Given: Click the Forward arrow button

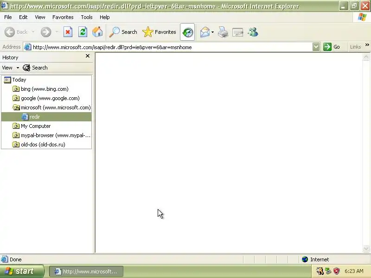Looking at the screenshot, I should (x=45, y=32).
